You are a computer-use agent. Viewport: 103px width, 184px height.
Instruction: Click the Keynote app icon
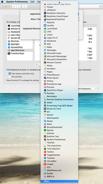click(x=45, y=22)
